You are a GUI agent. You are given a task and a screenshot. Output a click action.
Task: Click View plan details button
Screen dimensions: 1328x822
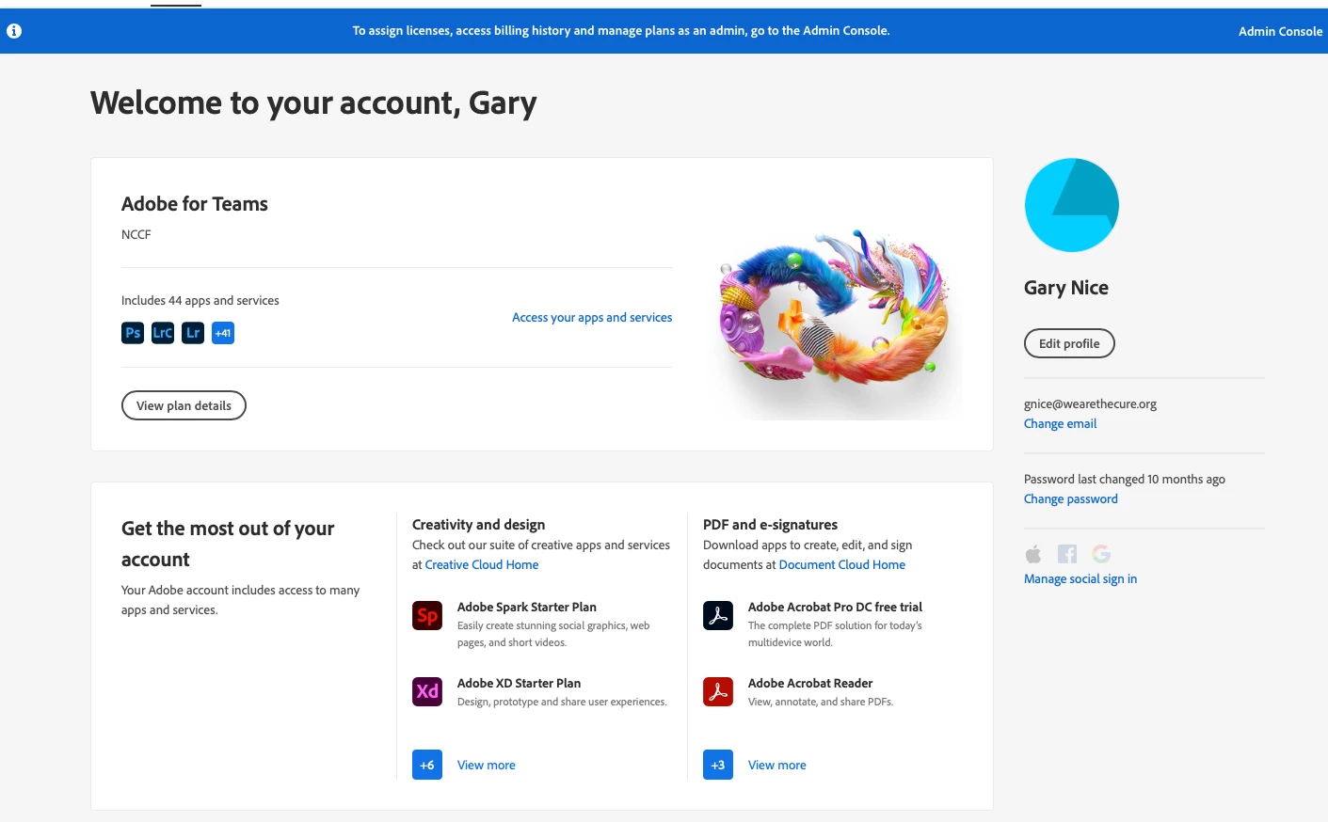click(x=184, y=405)
